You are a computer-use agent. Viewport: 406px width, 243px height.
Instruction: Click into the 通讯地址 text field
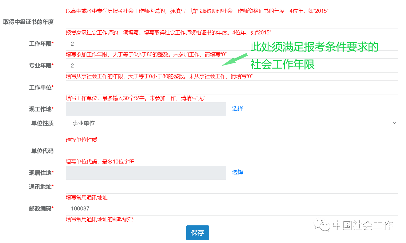click(232, 187)
